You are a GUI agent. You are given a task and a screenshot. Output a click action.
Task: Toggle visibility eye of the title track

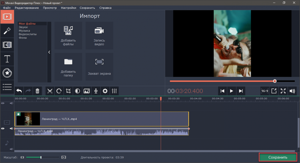tap(3, 103)
